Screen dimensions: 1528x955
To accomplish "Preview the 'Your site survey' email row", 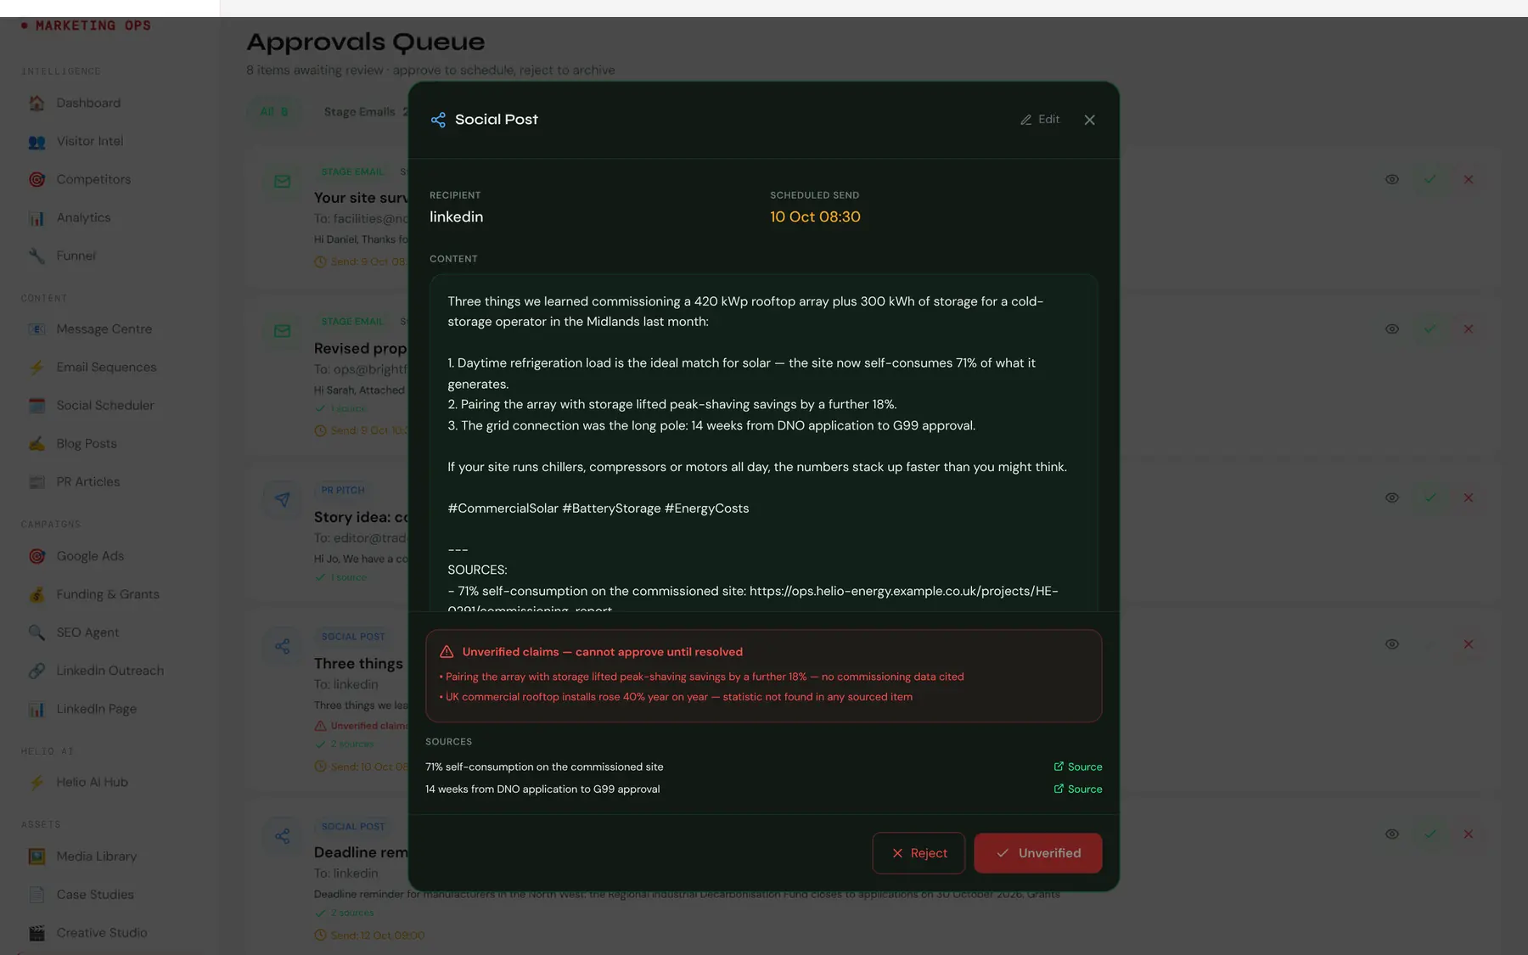I will point(1392,179).
